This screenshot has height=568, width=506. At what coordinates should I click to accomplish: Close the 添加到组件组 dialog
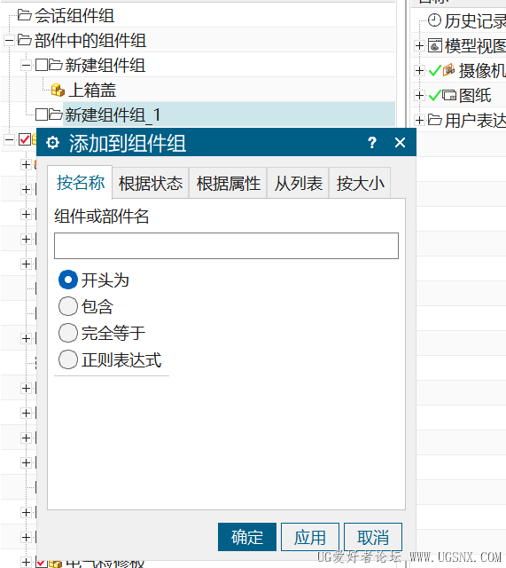(x=400, y=142)
